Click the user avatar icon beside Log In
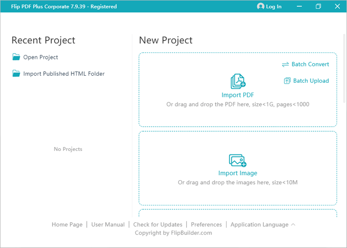Screen dimensions: 347x248 (x=261, y=6)
